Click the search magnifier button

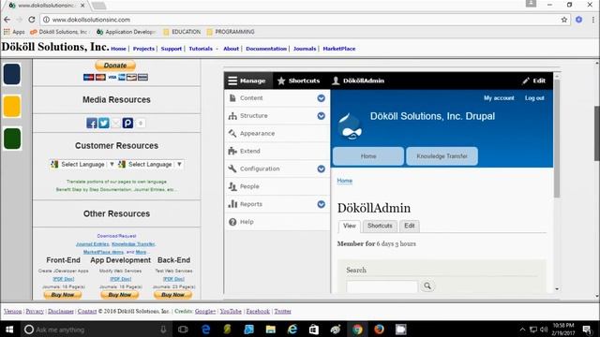[427, 286]
